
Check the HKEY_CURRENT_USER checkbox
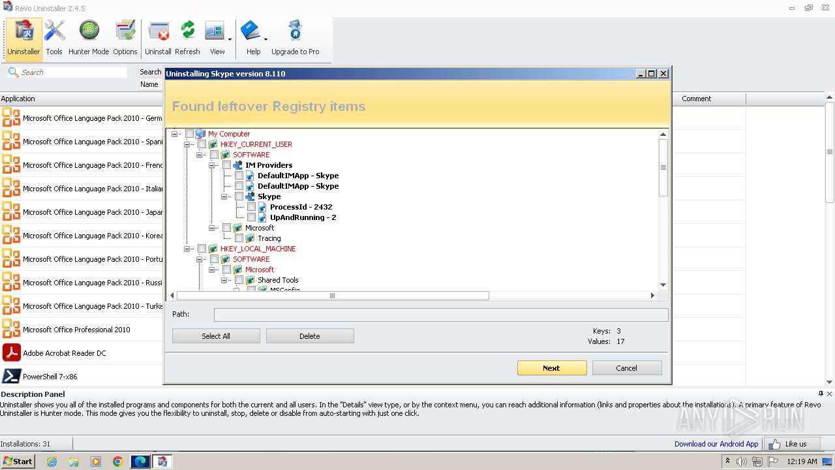click(x=202, y=144)
